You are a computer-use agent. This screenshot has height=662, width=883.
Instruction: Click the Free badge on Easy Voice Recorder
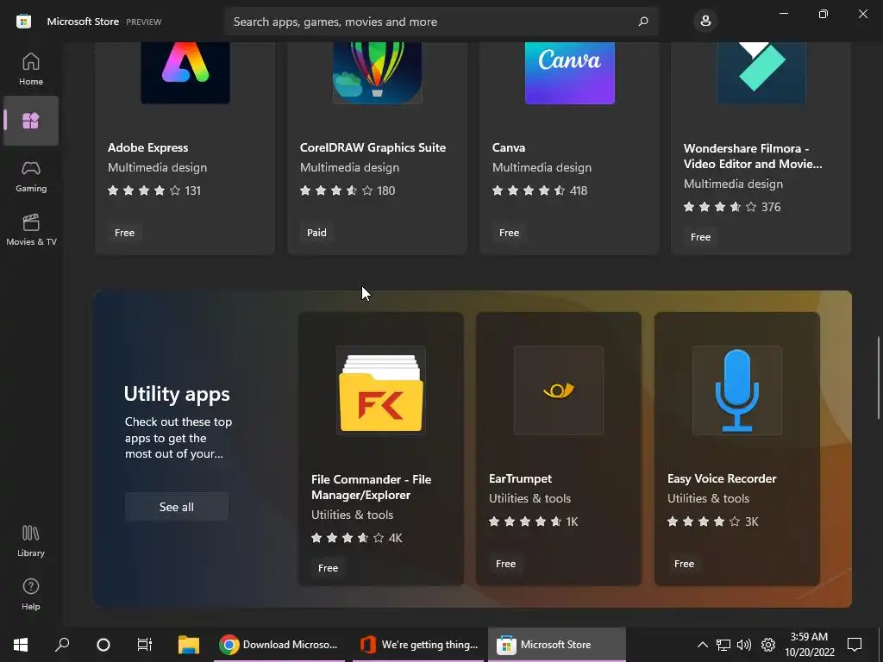[x=684, y=564]
